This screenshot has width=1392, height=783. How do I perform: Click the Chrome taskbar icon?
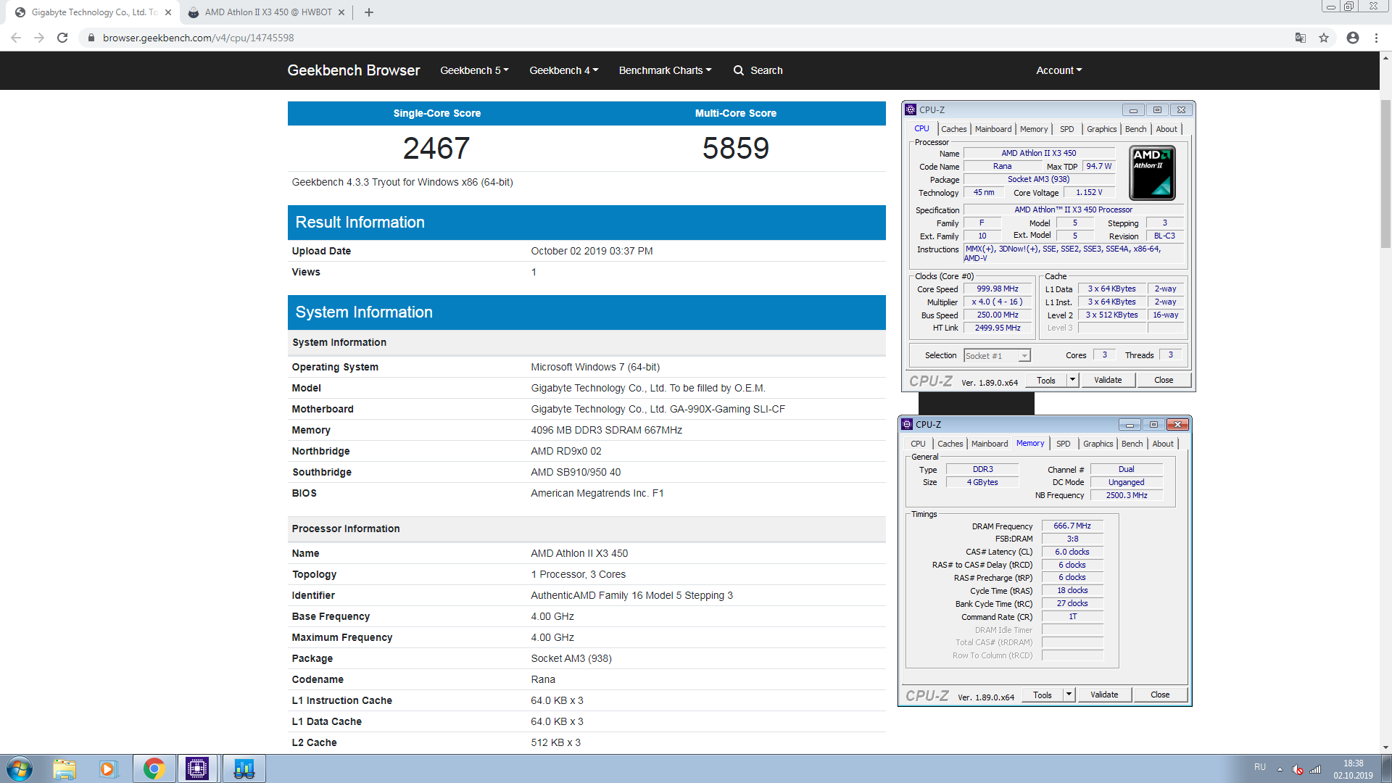(154, 768)
